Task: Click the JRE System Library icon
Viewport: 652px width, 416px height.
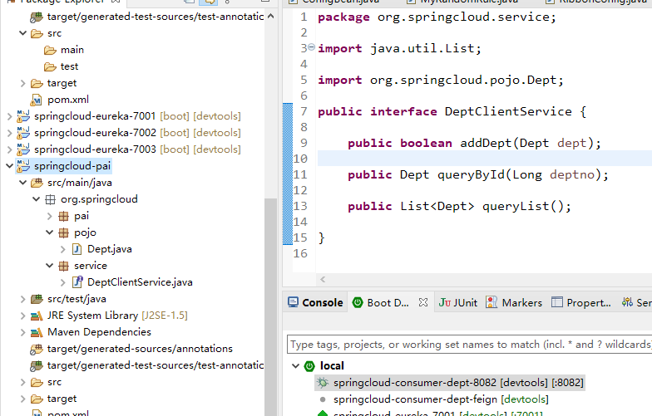Action: (37, 316)
